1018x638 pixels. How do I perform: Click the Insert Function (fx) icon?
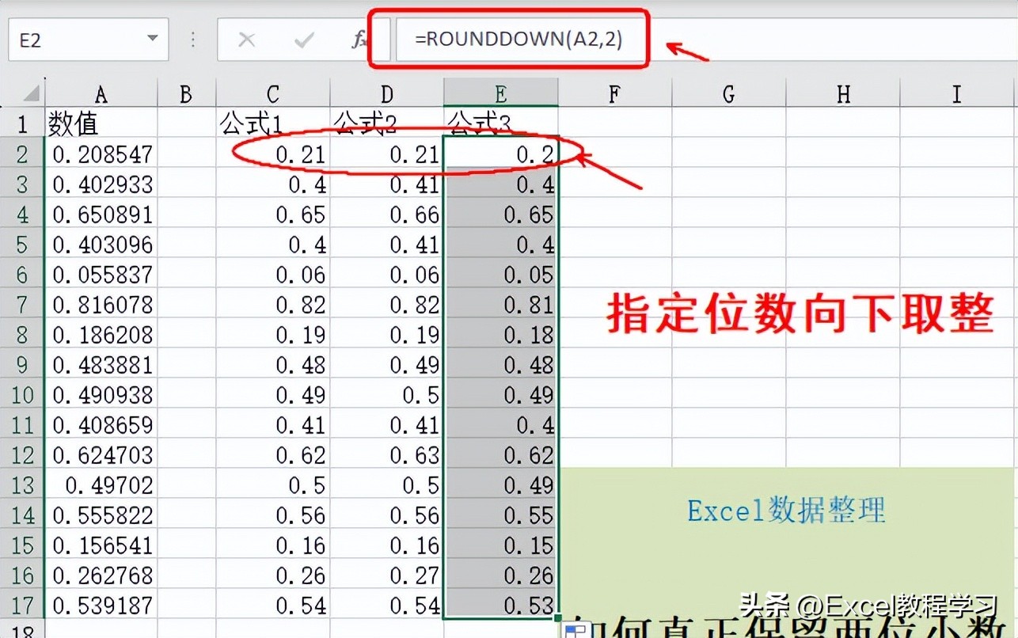pyautogui.click(x=360, y=39)
